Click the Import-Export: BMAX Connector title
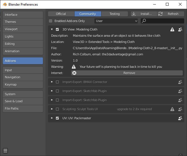The image size is (187, 156). pyautogui.click(x=85, y=82)
